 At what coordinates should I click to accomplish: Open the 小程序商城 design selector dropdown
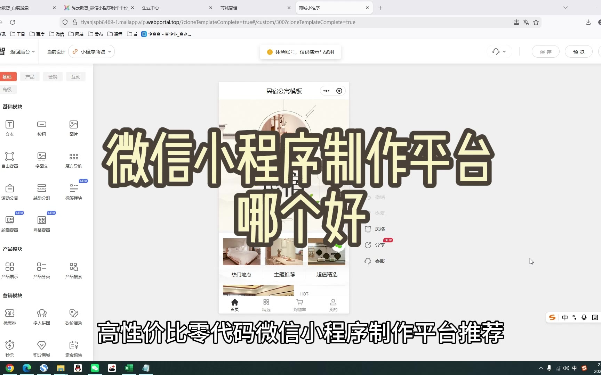pos(92,52)
